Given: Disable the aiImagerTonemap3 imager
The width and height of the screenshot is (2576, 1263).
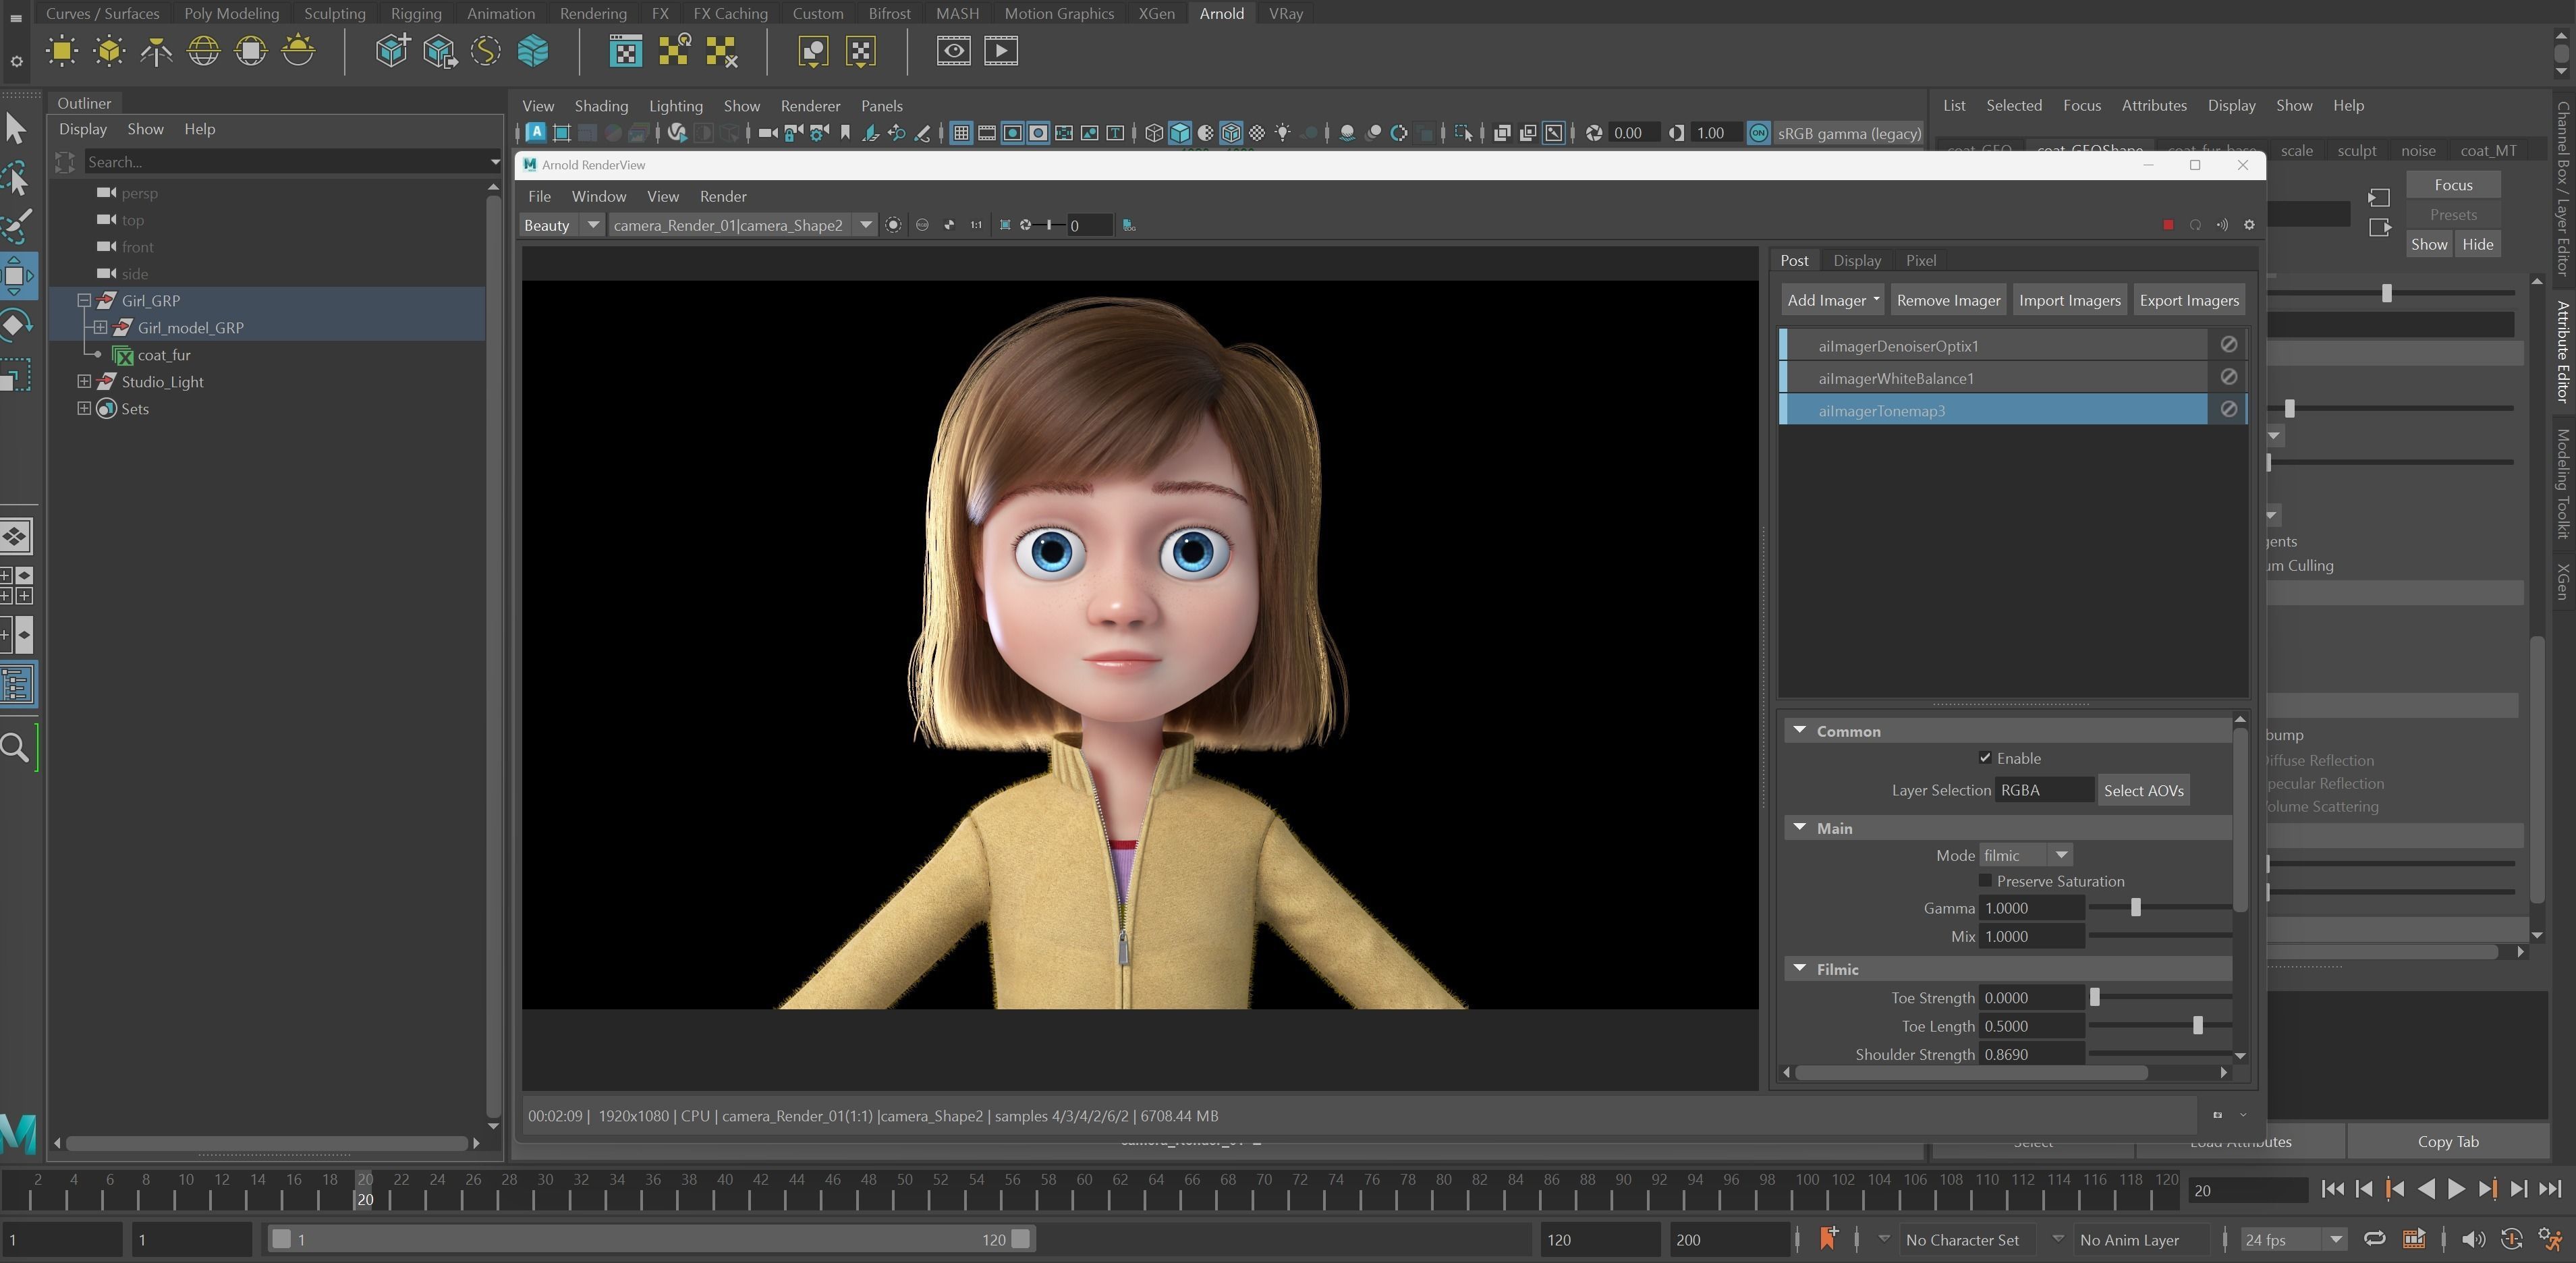Looking at the screenshot, I should pos(2229,409).
